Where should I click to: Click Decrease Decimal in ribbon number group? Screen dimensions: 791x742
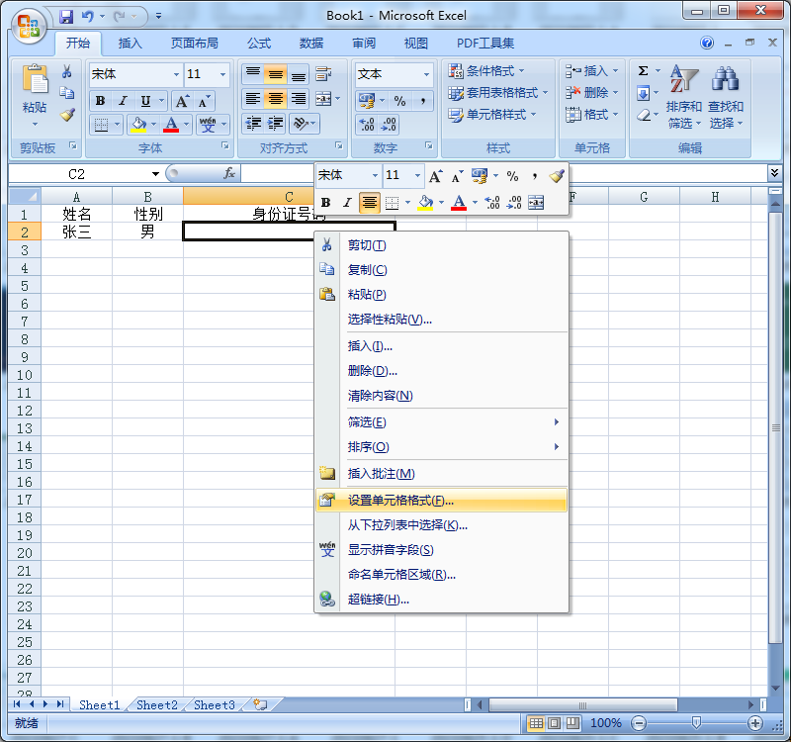click(389, 125)
